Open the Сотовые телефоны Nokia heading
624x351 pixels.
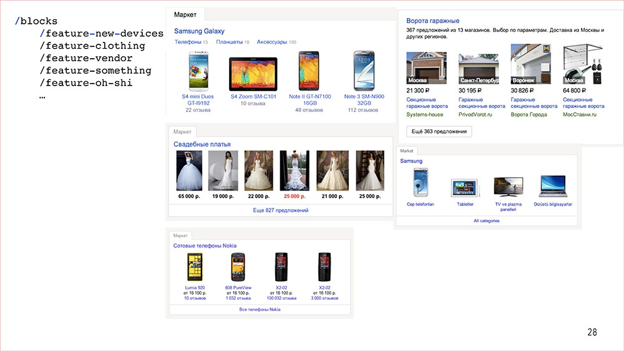coord(205,246)
